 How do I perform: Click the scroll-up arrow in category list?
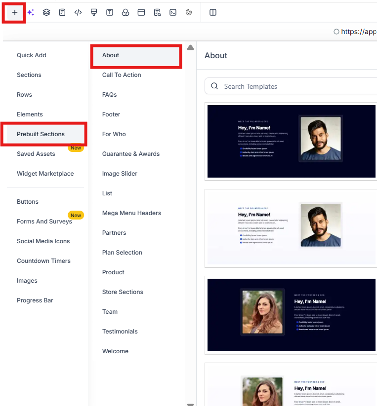(x=191, y=47)
